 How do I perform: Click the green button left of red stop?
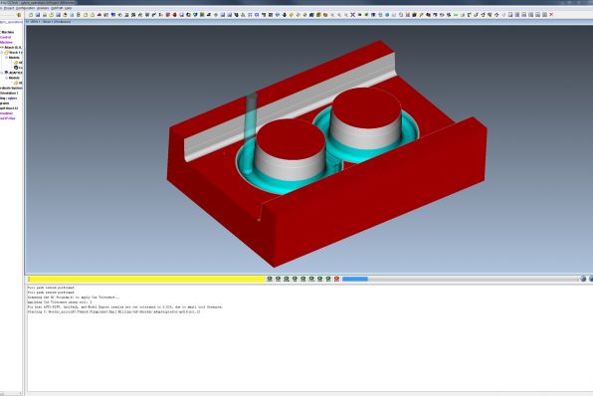coord(328,279)
